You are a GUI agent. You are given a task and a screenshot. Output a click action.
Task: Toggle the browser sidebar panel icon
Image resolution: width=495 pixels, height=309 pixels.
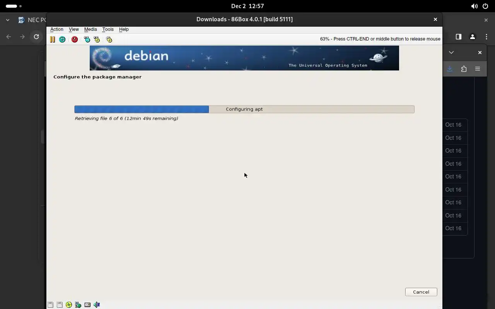(459, 37)
